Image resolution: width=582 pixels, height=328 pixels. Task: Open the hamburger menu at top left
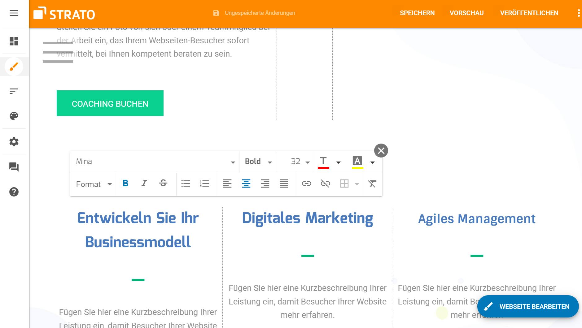(x=14, y=13)
